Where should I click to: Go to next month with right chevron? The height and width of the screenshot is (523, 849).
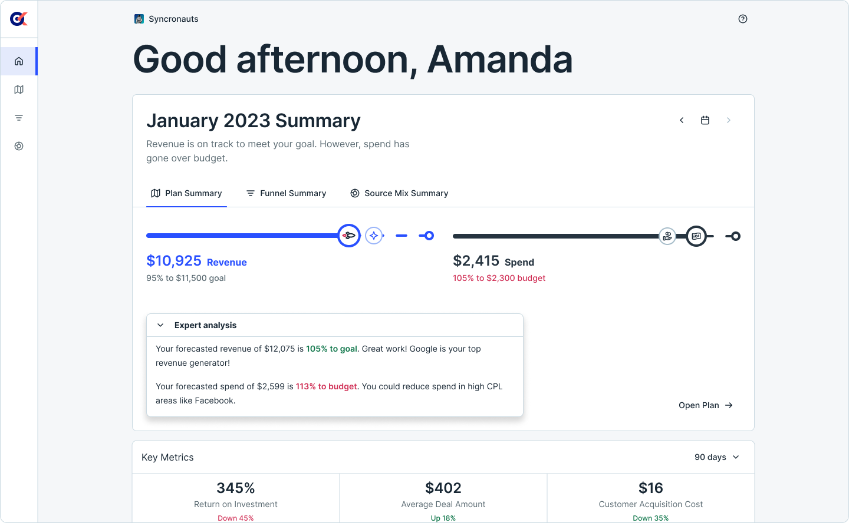(x=729, y=120)
